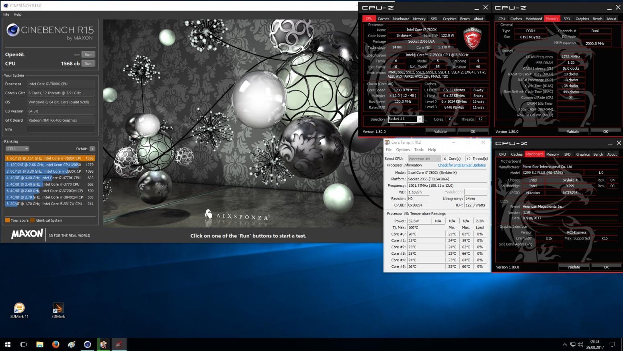Open Core Temp File menu
Image resolution: width=623 pixels, height=351 pixels.
pyautogui.click(x=389, y=150)
